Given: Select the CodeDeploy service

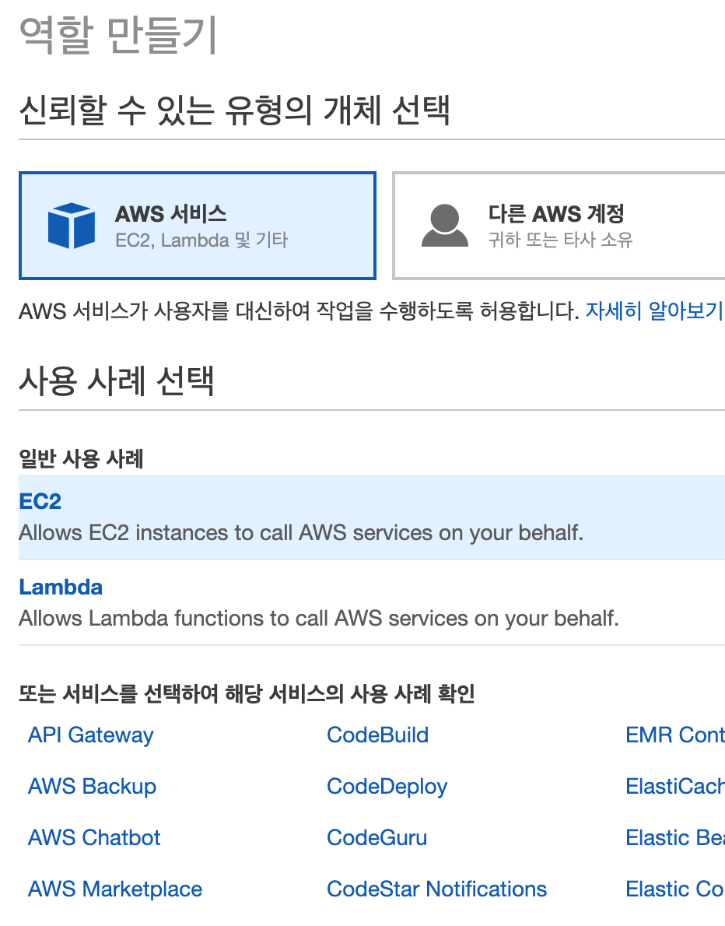Looking at the screenshot, I should pyautogui.click(x=387, y=787).
